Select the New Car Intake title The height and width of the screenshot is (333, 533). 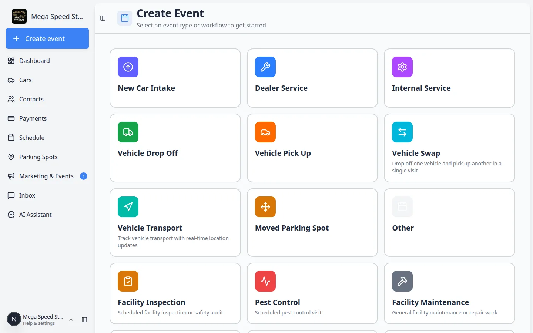[146, 88]
